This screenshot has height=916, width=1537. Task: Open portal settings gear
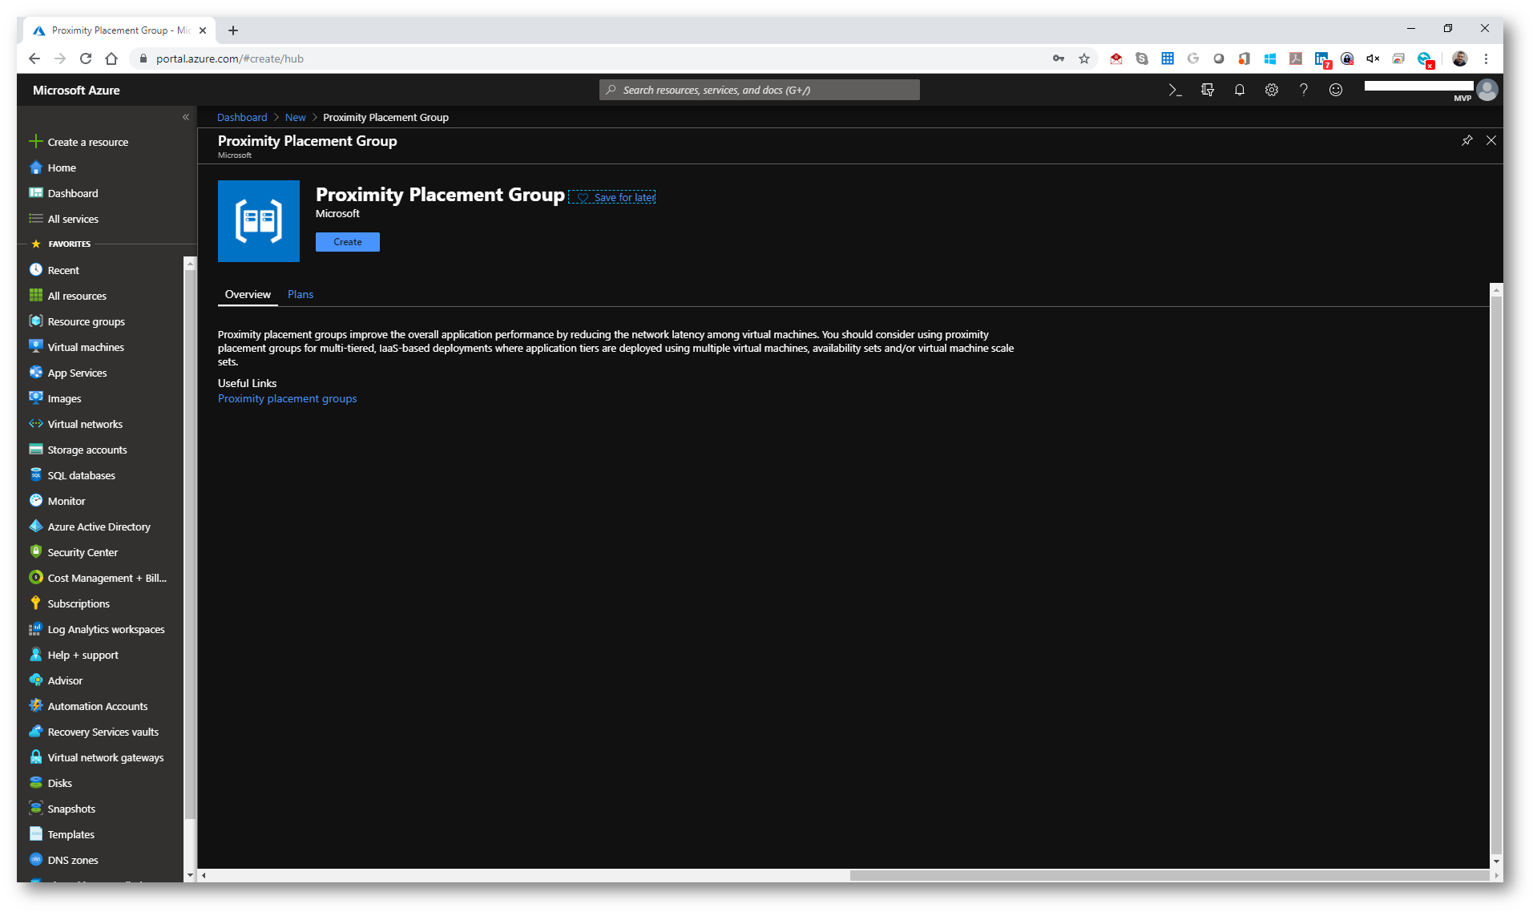1271,90
